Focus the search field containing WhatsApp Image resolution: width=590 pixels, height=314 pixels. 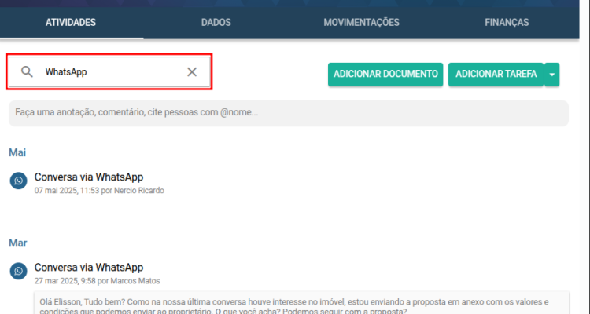point(109,71)
